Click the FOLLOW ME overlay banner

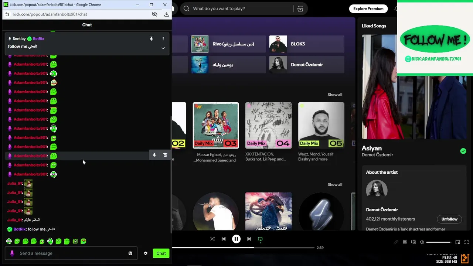[x=435, y=40]
